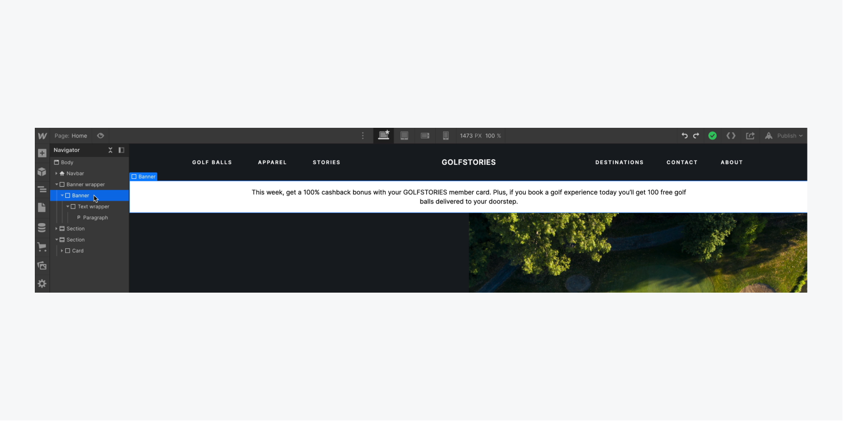Select Body in the Navigator
Image resolution: width=843 pixels, height=421 pixels.
63,163
